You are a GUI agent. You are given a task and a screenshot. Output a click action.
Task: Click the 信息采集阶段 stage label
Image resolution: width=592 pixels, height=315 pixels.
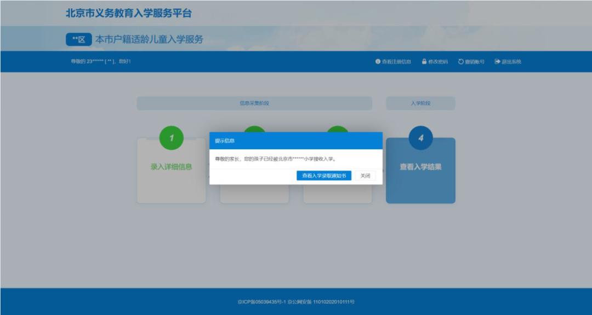253,102
